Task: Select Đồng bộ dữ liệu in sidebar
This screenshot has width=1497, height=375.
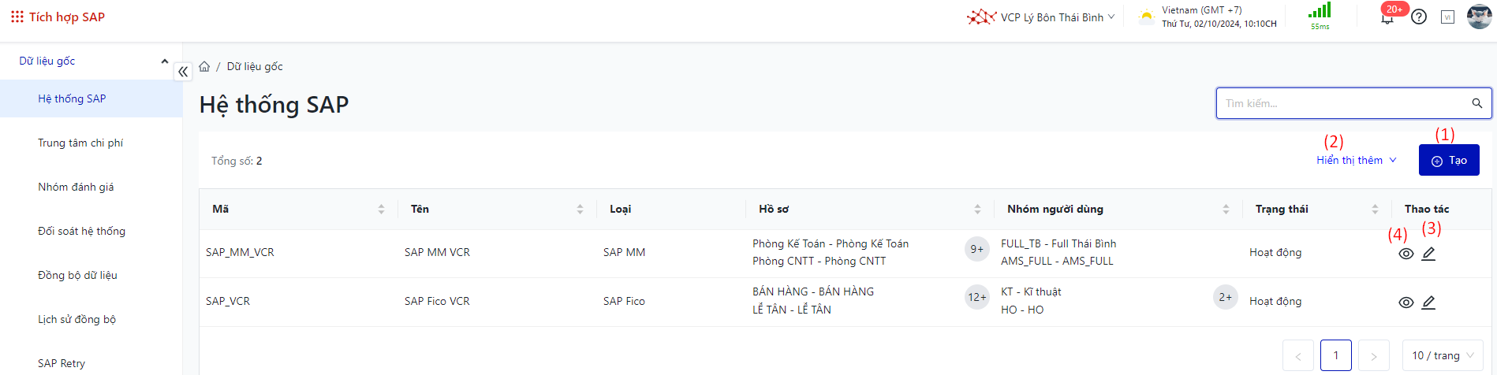Action: (77, 275)
